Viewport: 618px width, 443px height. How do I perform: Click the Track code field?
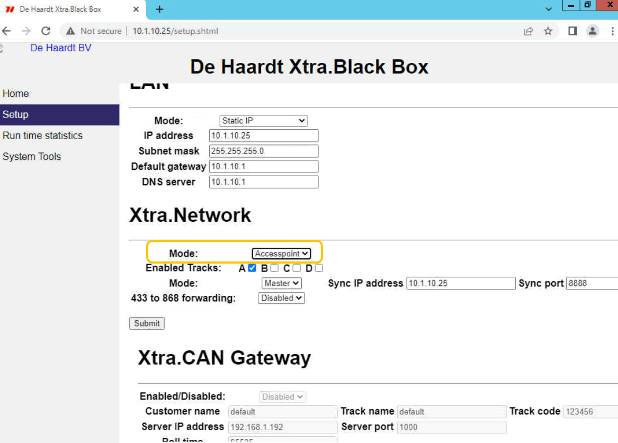click(590, 411)
